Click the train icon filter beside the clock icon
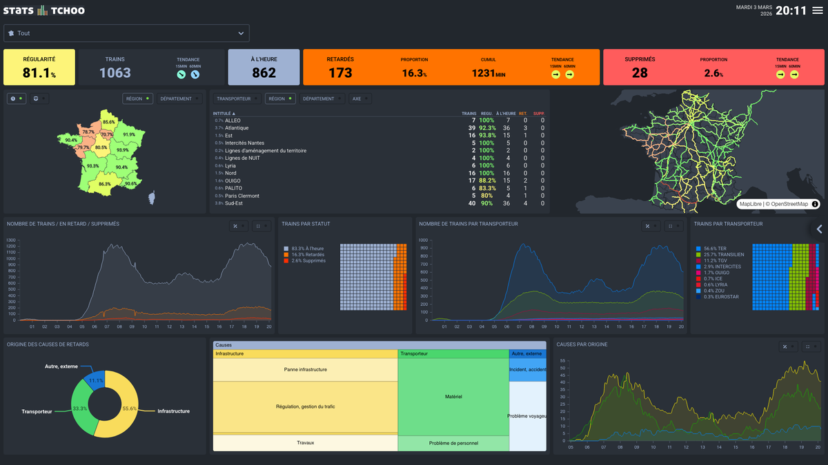 pyautogui.click(x=37, y=99)
